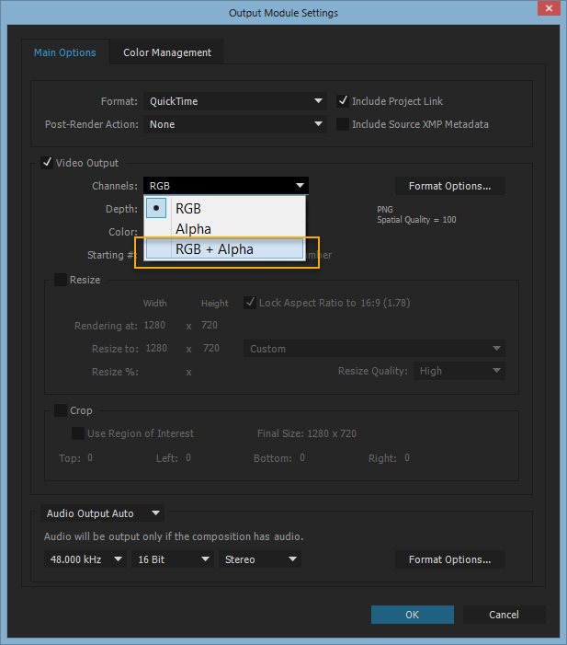Click OK to confirm settings
567x645 pixels.
(x=412, y=615)
